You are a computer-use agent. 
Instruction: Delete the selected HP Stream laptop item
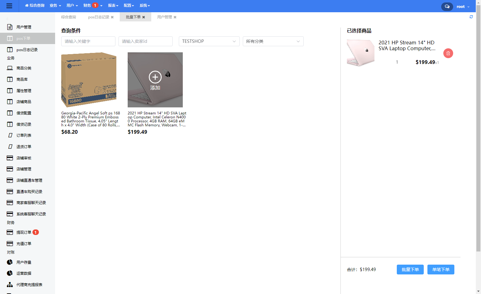(448, 53)
